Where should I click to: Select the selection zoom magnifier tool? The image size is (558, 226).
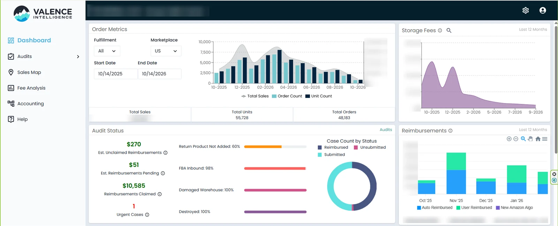pos(523,139)
